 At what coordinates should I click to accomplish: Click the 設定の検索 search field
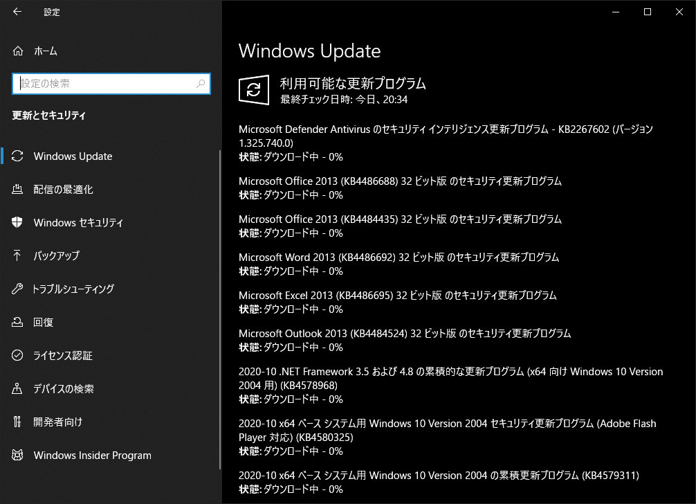click(x=111, y=84)
